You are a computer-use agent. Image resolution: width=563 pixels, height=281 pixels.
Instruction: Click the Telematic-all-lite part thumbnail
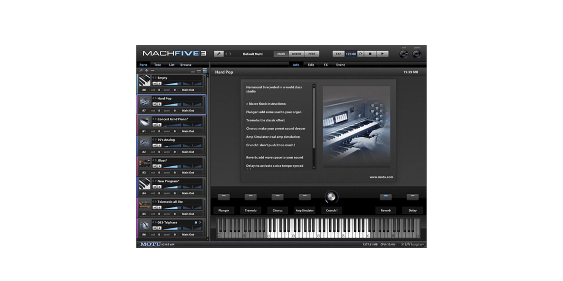pyautogui.click(x=145, y=205)
